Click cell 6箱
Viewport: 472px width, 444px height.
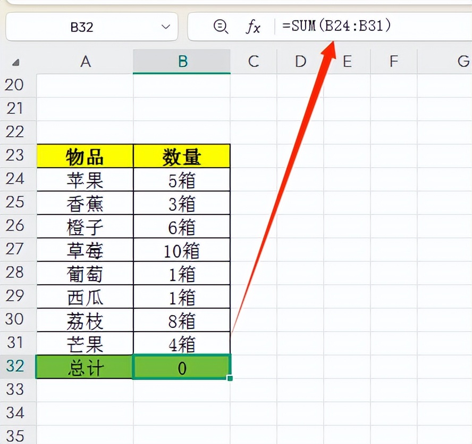coord(182,226)
